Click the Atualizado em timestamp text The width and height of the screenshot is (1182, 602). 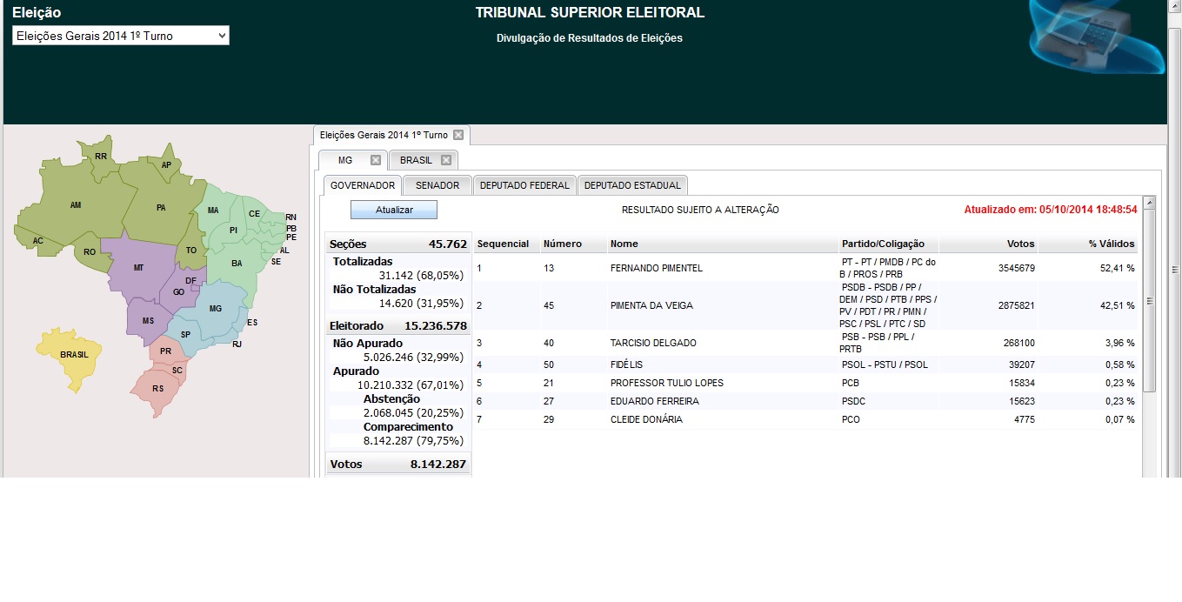[x=1051, y=210]
